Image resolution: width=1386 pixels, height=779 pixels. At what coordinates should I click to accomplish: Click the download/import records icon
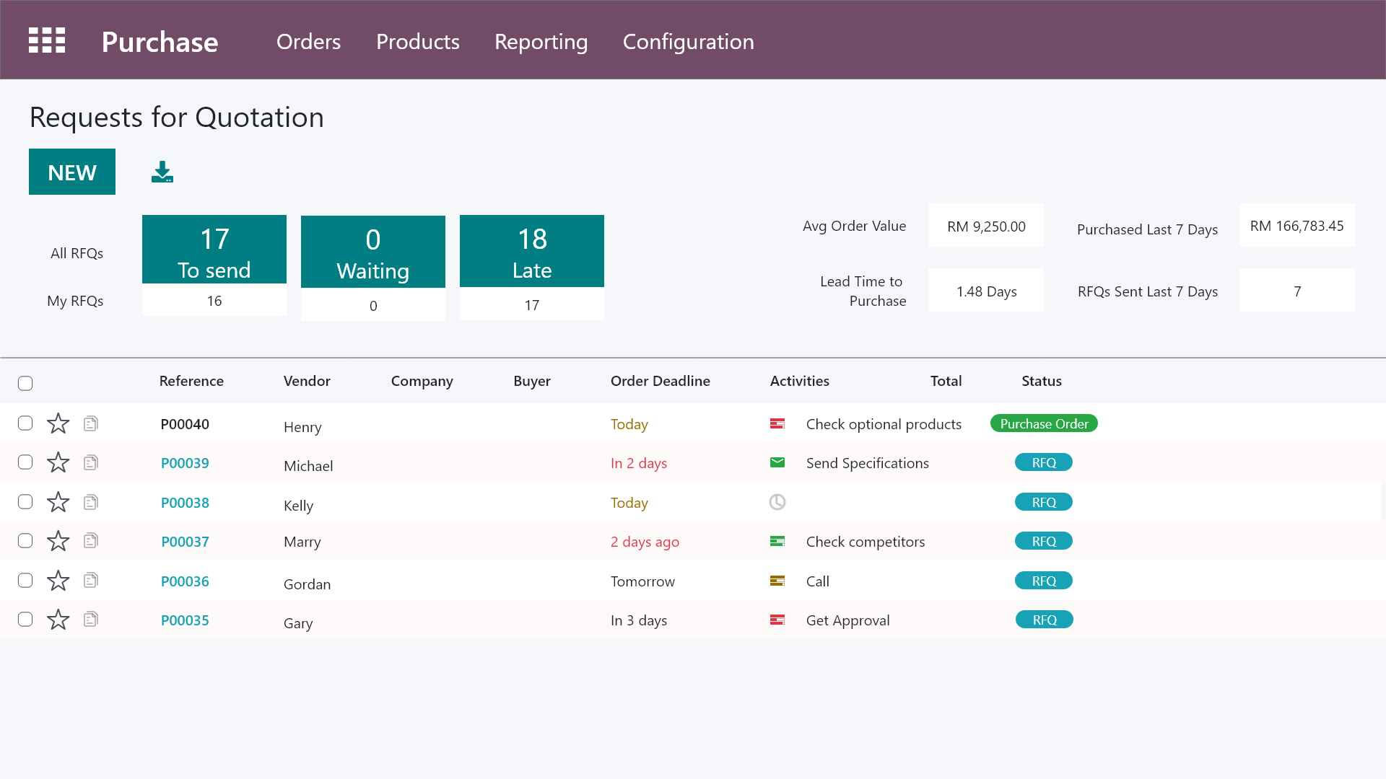(162, 172)
